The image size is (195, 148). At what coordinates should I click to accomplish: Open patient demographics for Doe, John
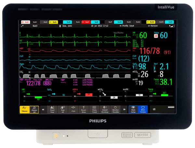(x=66, y=26)
